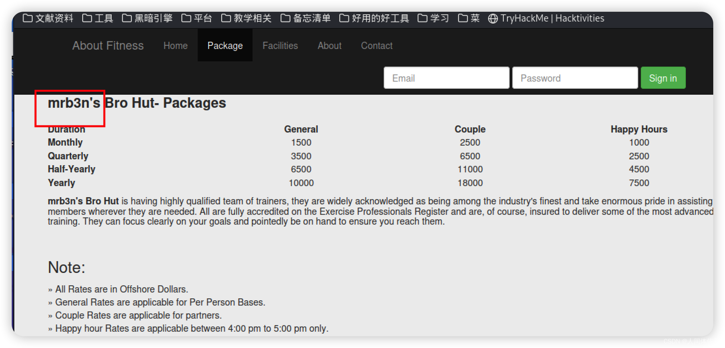This screenshot has width=725, height=348.
Task: Select the Yearly row label
Action: pyautogui.click(x=62, y=183)
